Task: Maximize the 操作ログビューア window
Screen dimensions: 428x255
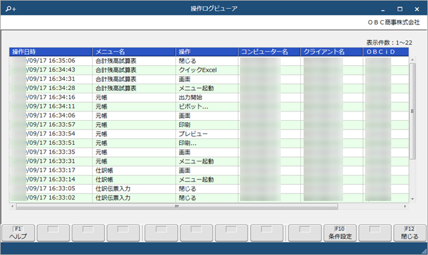Action: (x=400, y=9)
